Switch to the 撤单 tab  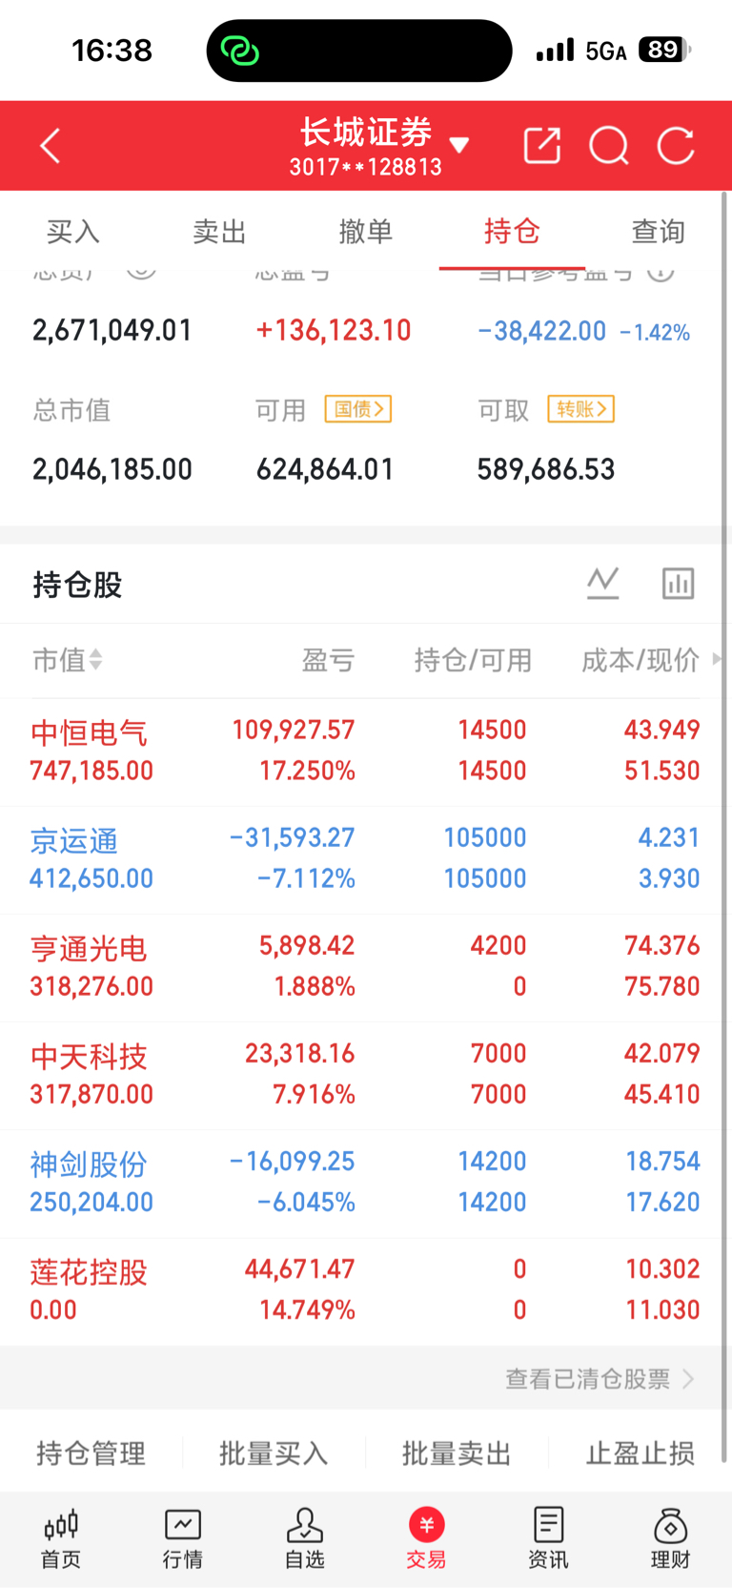[366, 232]
